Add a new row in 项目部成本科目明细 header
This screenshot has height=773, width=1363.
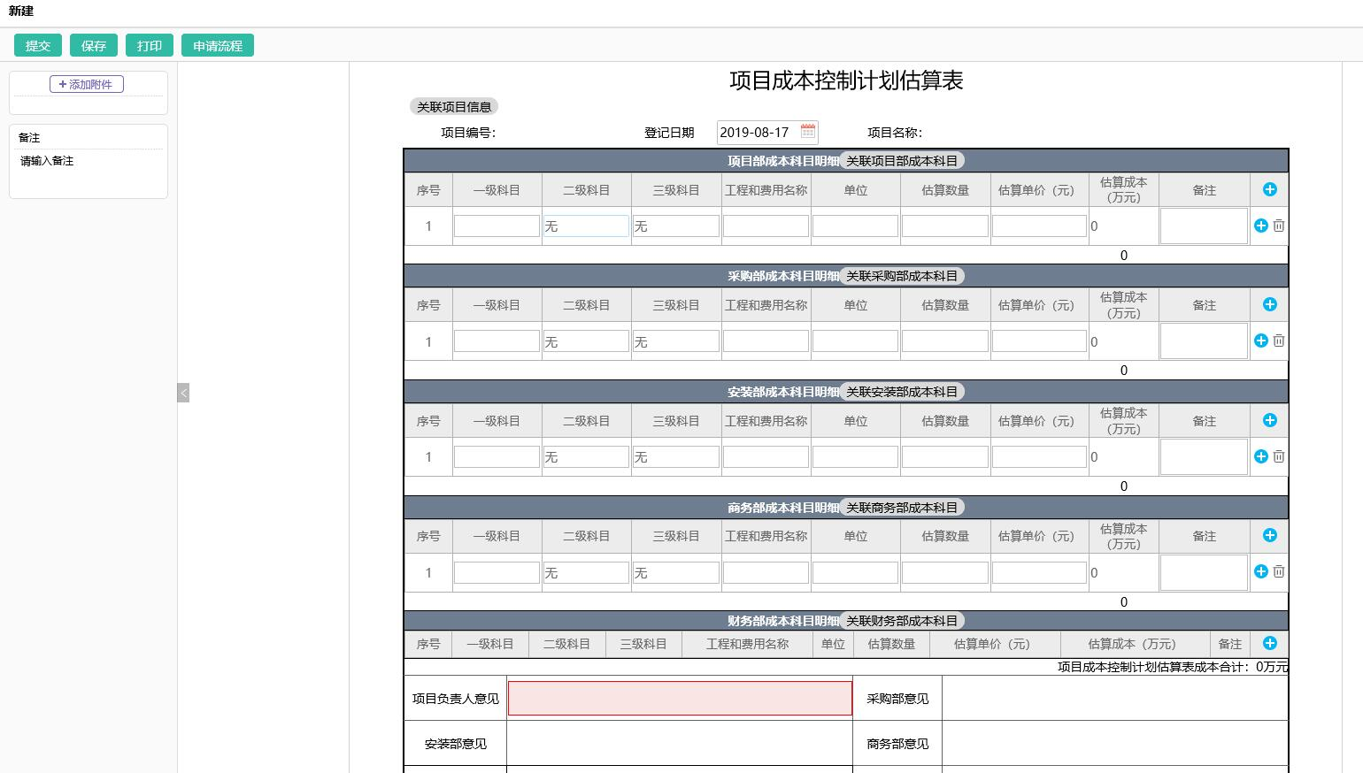(1269, 189)
